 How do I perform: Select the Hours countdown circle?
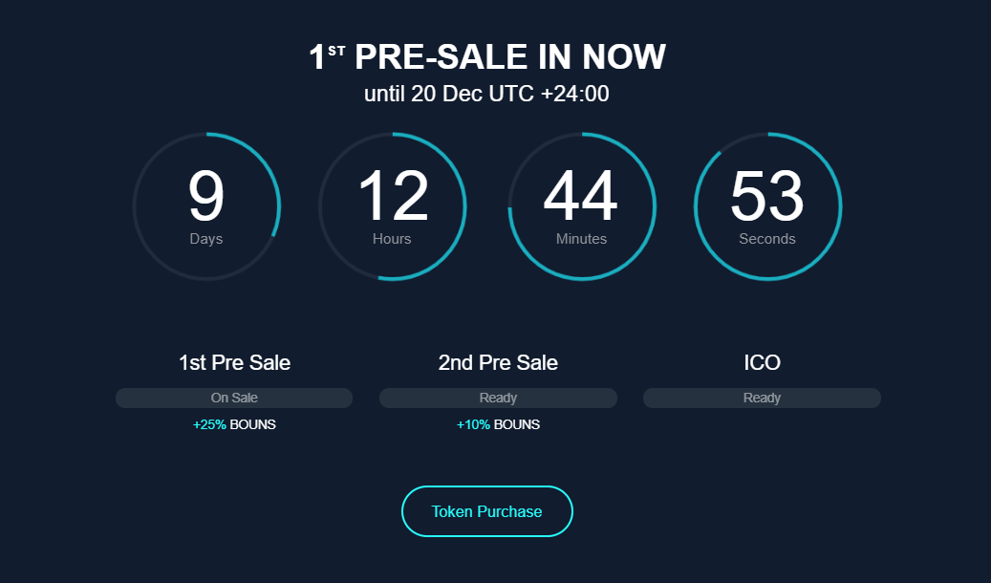[393, 206]
